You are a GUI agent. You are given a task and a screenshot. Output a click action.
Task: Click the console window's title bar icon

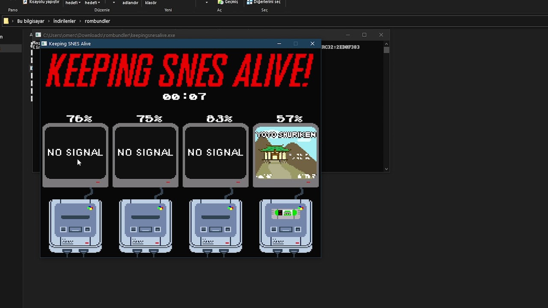click(x=38, y=35)
